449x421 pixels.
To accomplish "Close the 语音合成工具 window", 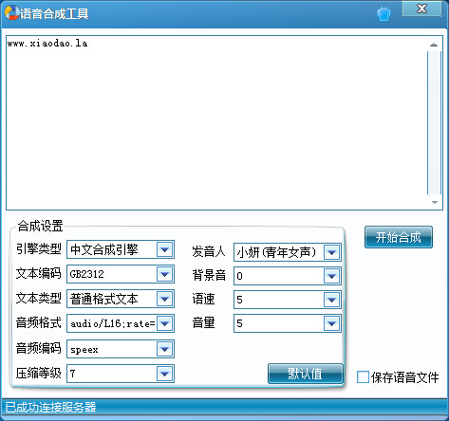I will [x=421, y=9].
